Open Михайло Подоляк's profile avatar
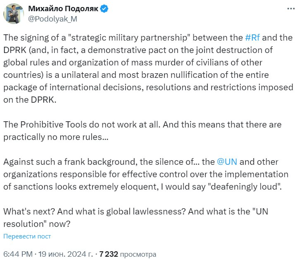Image resolution: width=304 pixels, height=260 pixels. [x=14, y=14]
